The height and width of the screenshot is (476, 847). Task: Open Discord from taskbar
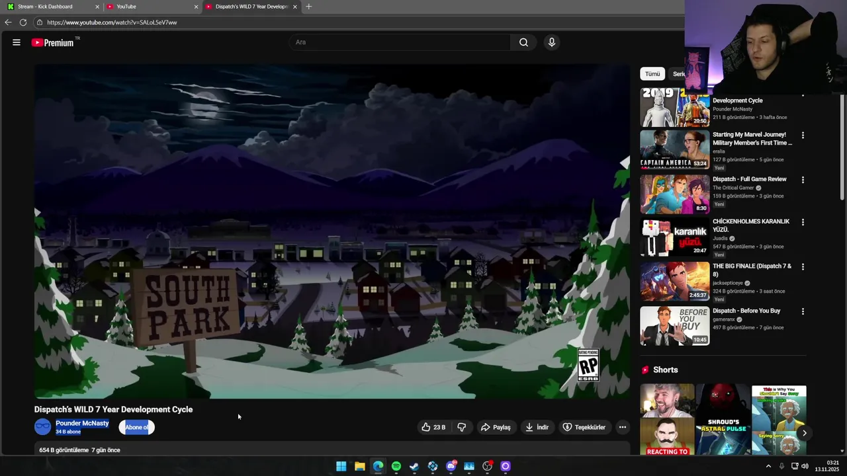[451, 466]
